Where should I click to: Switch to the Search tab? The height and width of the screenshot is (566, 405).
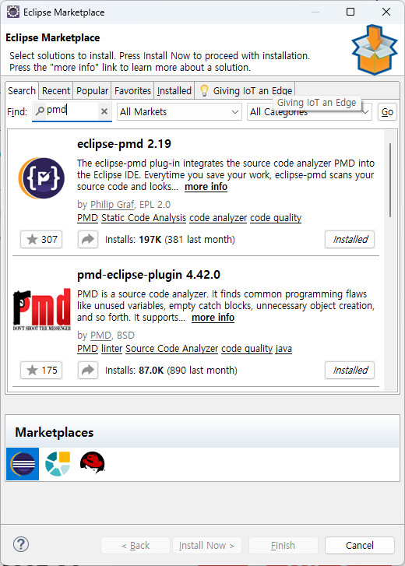click(x=22, y=90)
